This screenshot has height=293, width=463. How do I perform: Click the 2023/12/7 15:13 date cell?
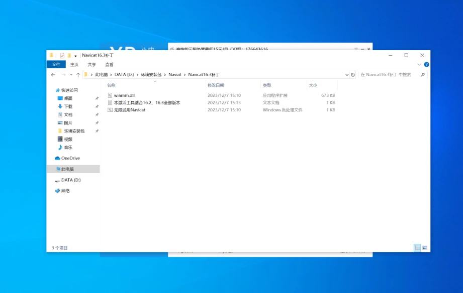point(224,102)
